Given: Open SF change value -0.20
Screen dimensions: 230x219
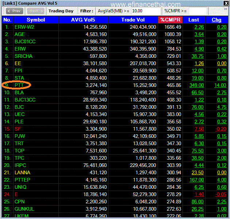Looking at the screenshot, I should (x=221, y=129).
